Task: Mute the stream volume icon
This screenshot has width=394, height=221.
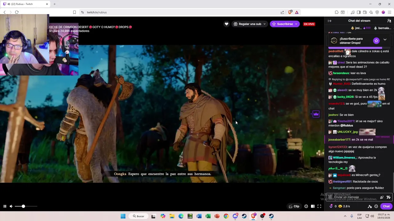Action: pos(11,206)
